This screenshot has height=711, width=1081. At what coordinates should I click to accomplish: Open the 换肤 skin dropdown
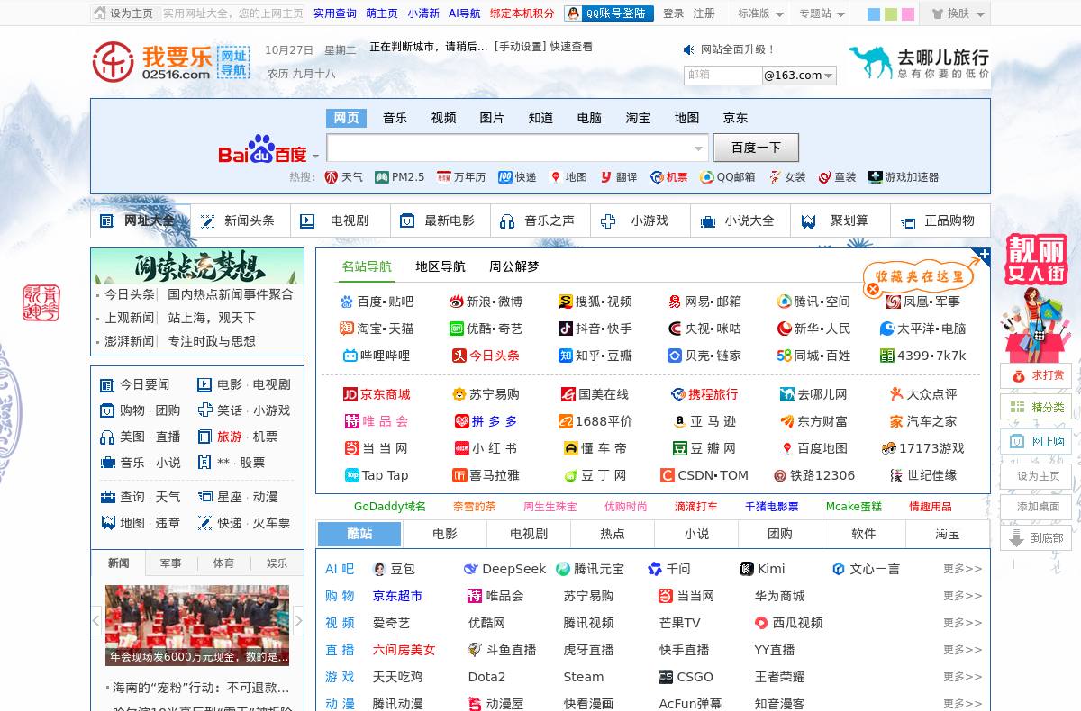coord(957,13)
